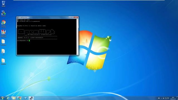This screenshot has height=100, width=178.
Task: Click the OpenWrt 19.07.2 version line
Action: coord(30,37)
